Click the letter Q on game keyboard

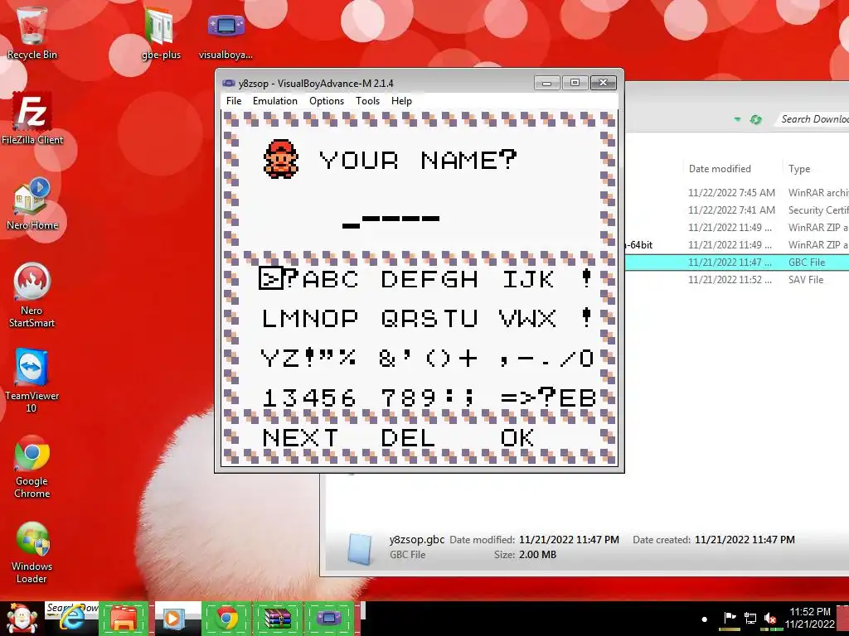(x=389, y=319)
